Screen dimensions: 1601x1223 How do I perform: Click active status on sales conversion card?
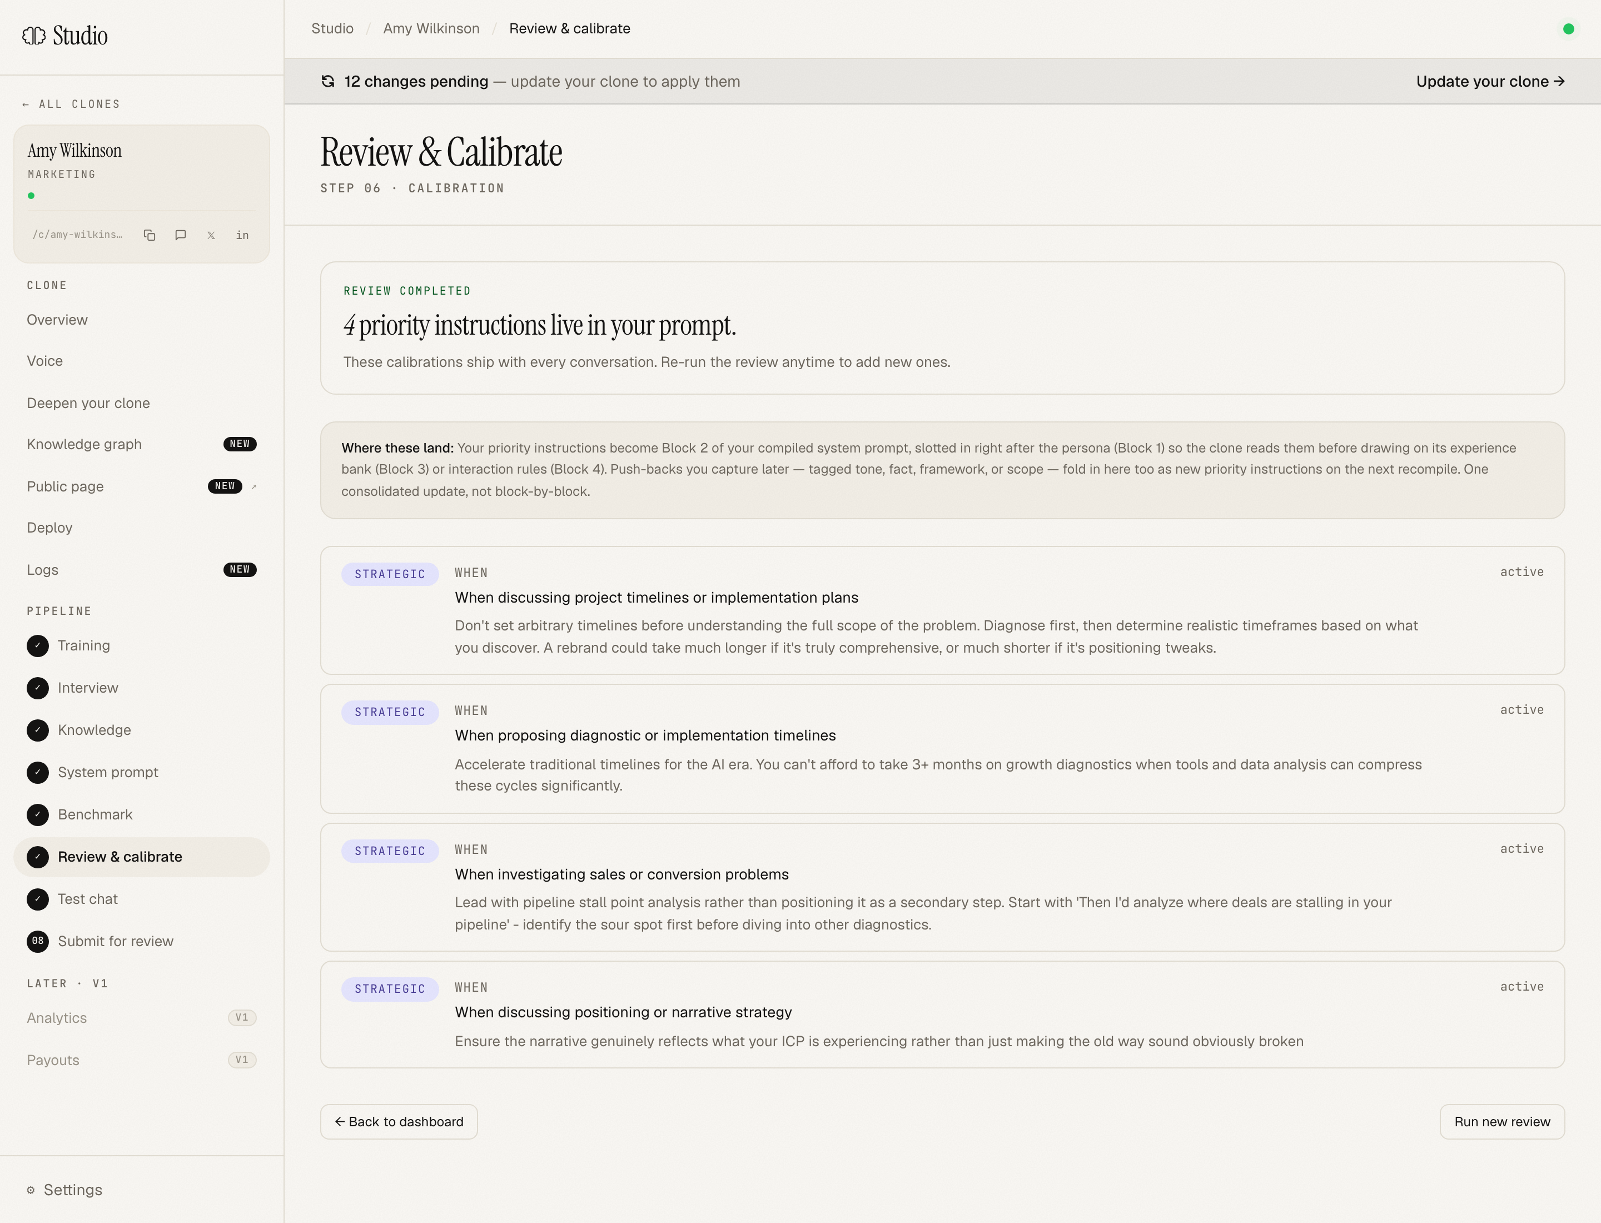(x=1522, y=849)
